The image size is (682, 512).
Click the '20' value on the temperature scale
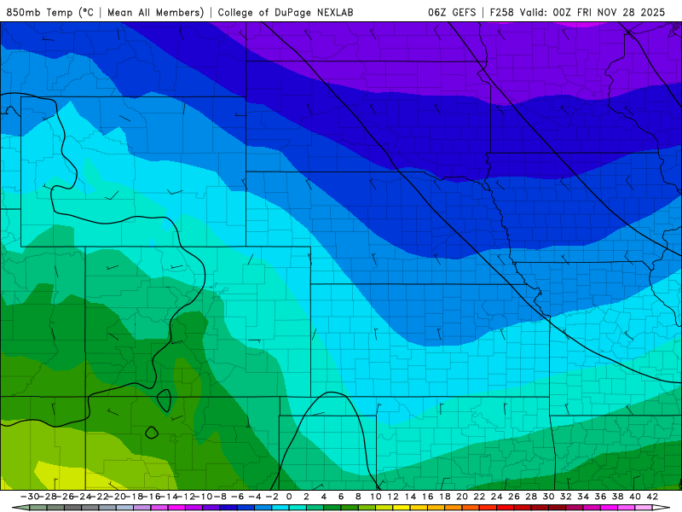point(462,497)
